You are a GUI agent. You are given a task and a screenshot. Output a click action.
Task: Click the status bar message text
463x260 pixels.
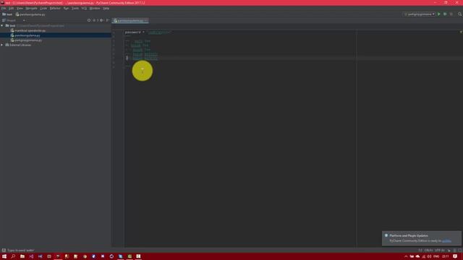pyautogui.click(x=21, y=251)
